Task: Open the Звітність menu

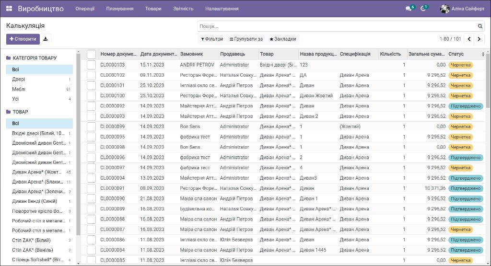Action: [183, 9]
